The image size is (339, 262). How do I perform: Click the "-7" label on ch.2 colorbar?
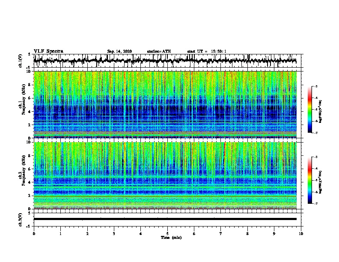pyautogui.click(x=315, y=203)
